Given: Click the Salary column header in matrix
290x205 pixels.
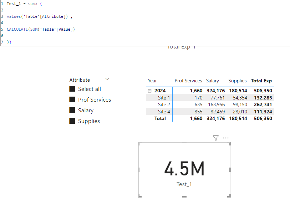Looking at the screenshot, I should [213, 81].
